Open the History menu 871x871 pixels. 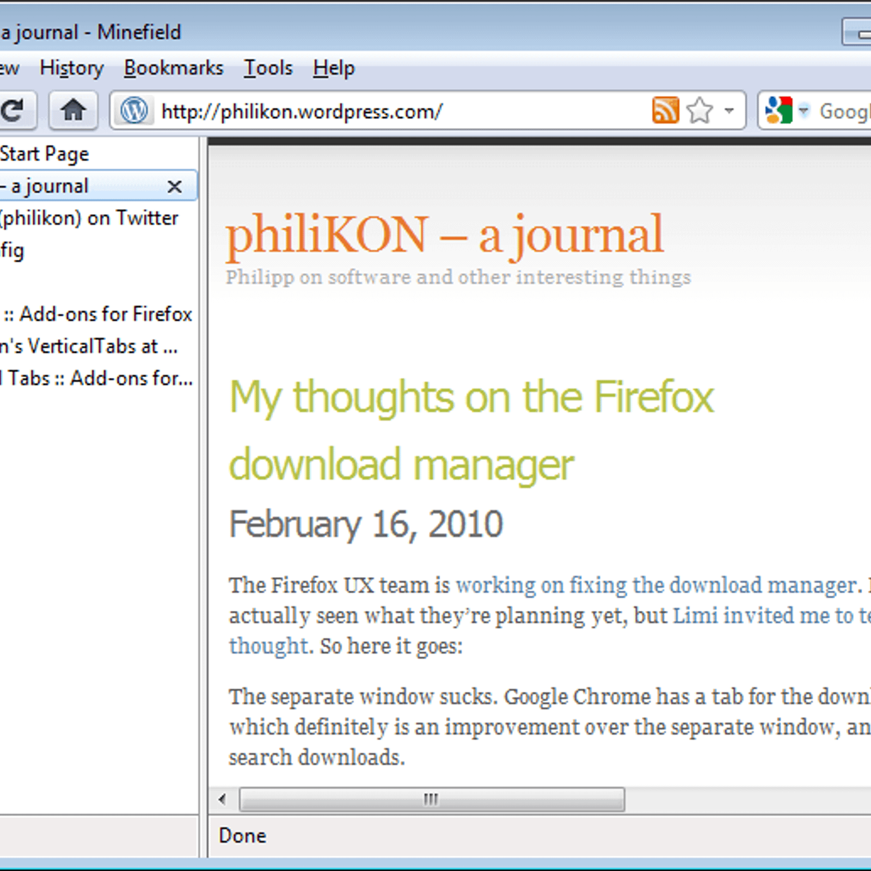pos(71,69)
